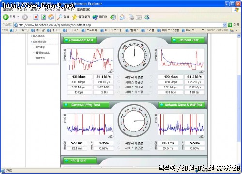Open the 아이러브스쿨 links bar shortcut
The width and height of the screenshot is (242, 174).
pos(111,30)
